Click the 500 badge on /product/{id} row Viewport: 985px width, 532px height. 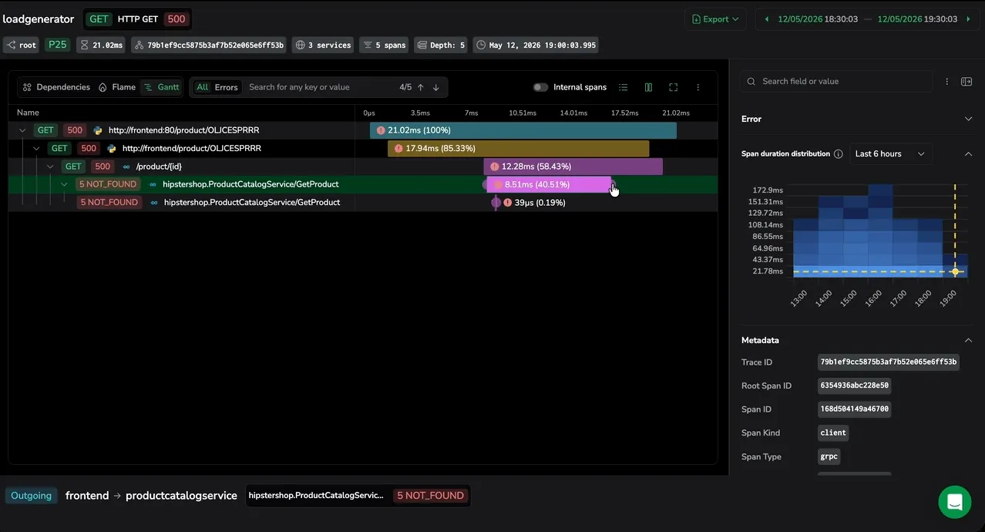coord(103,166)
